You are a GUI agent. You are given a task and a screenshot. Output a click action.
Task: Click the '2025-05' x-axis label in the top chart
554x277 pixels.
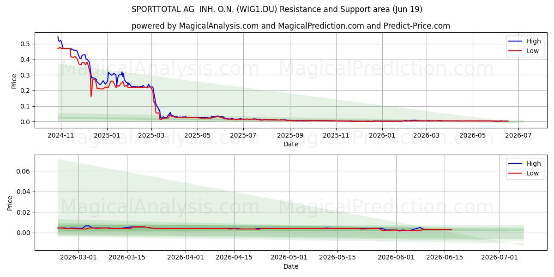[198, 135]
